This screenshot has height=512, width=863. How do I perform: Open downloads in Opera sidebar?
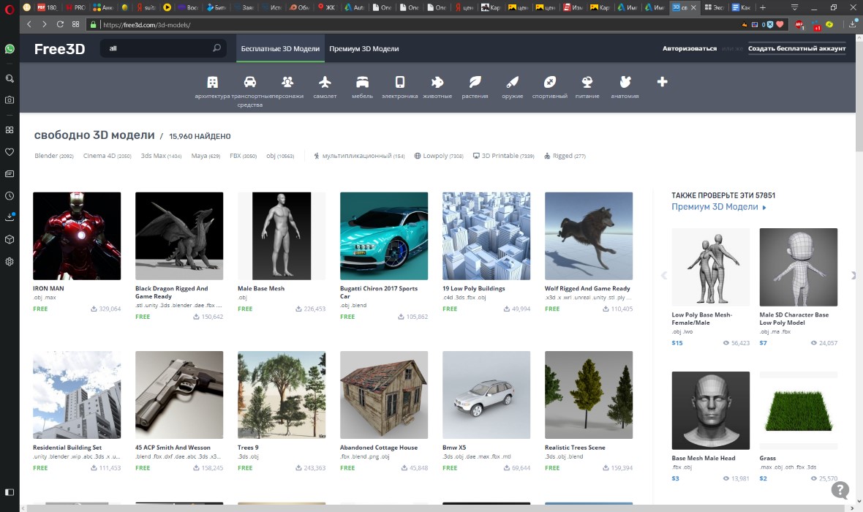click(x=10, y=217)
